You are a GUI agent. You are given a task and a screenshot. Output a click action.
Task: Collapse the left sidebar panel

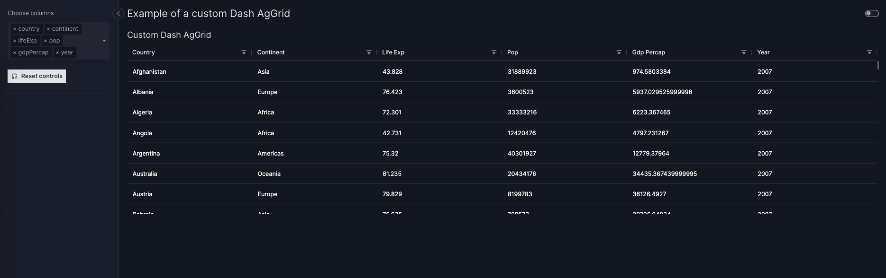click(119, 14)
